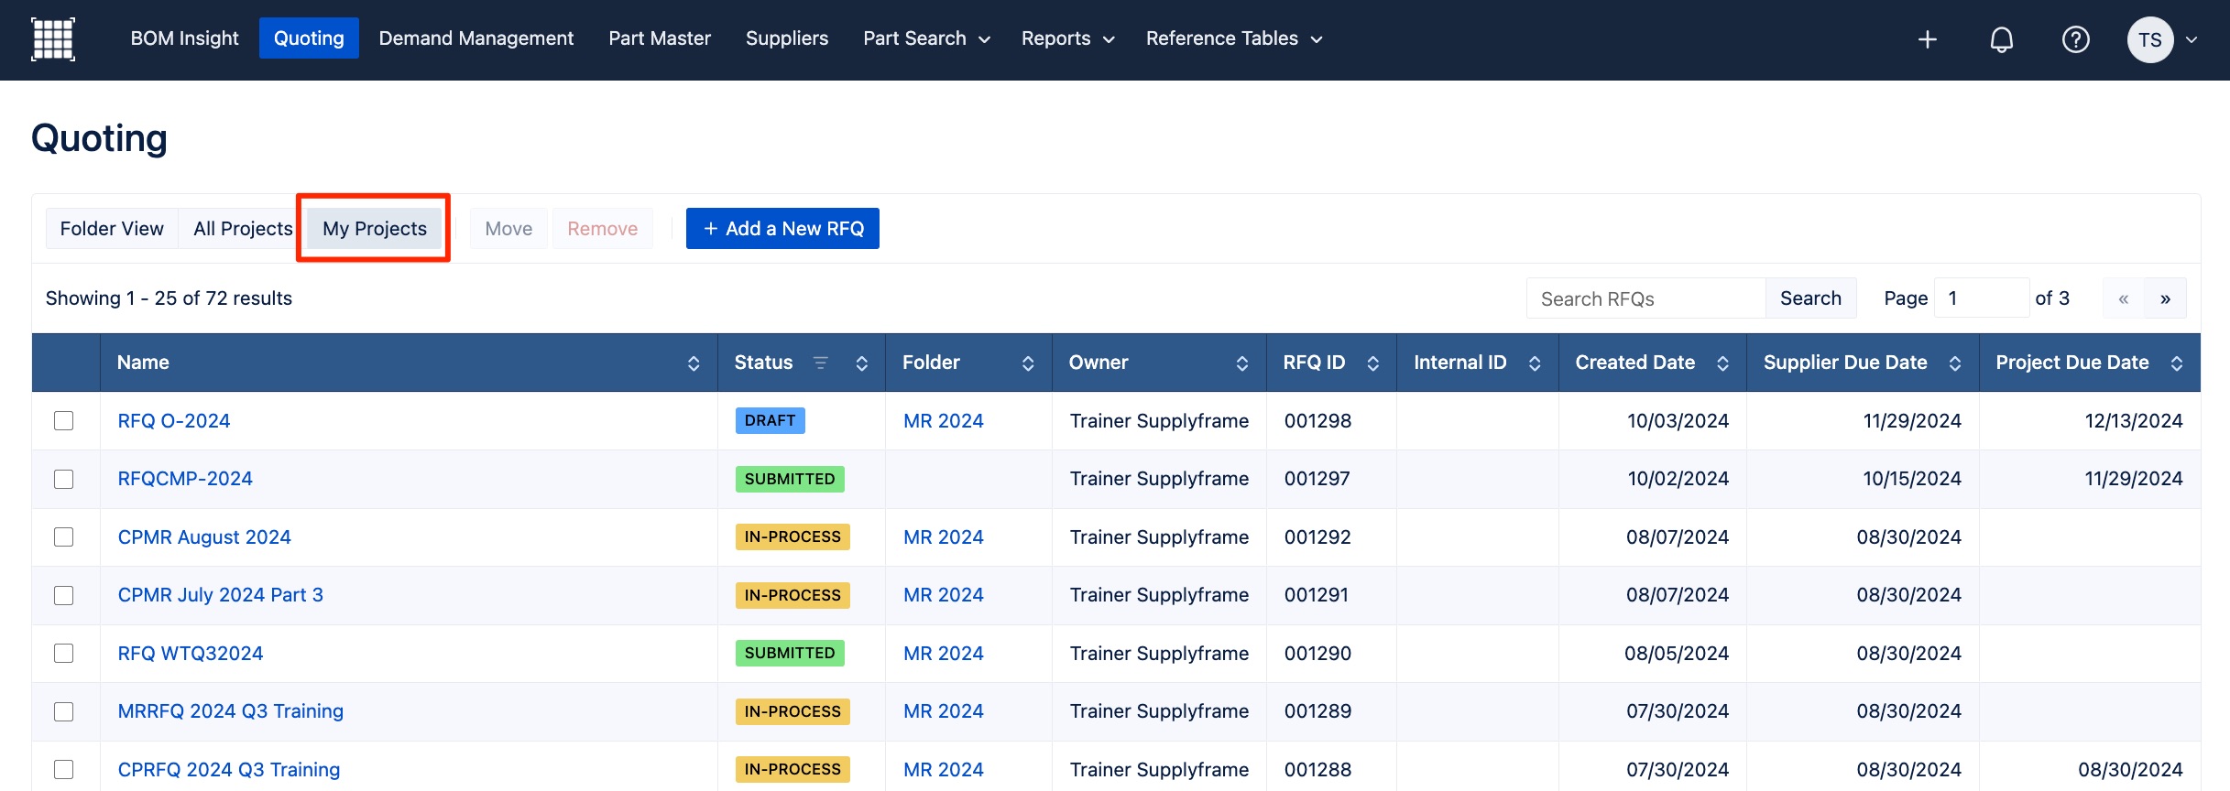Expand the Reports dropdown menu
Screen dimensions: 2230x791
1067,38
